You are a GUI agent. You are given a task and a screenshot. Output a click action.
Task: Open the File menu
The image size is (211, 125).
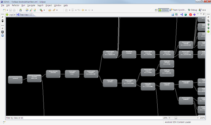(x=3, y=6)
